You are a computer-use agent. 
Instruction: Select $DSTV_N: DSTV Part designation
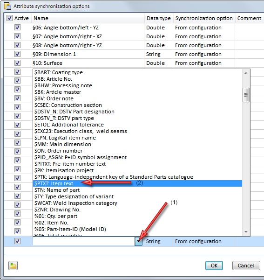tap(137, 112)
